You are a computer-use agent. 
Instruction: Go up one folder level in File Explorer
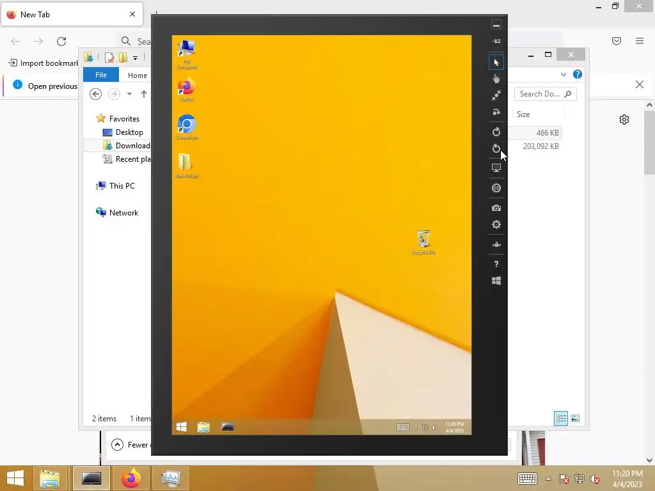point(144,94)
